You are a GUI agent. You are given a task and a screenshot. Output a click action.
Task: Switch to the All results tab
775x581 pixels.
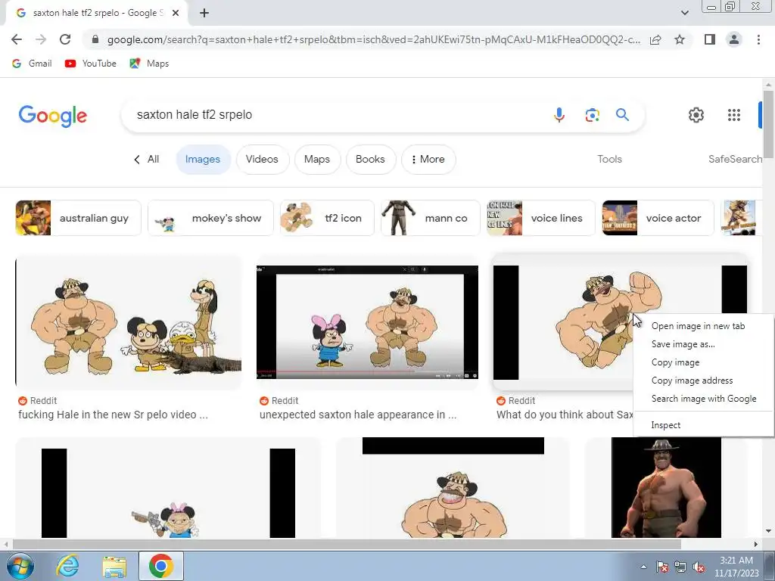pos(146,159)
